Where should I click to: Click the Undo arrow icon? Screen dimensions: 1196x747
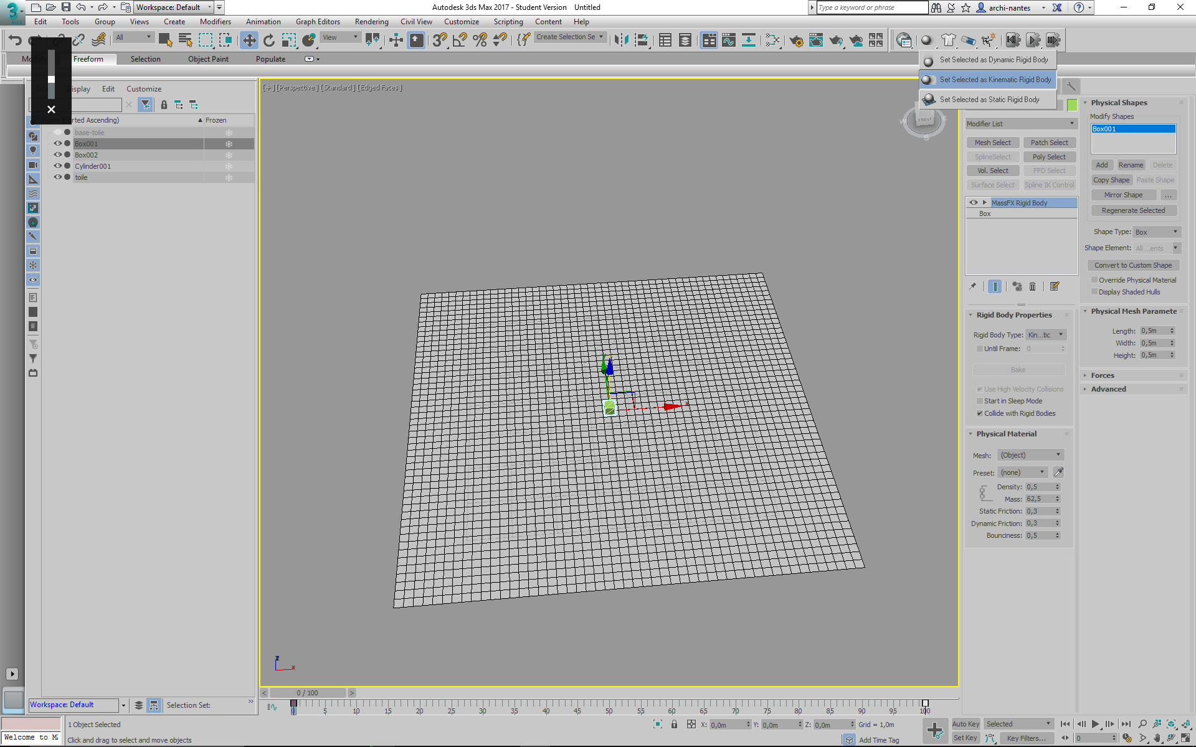coord(15,40)
